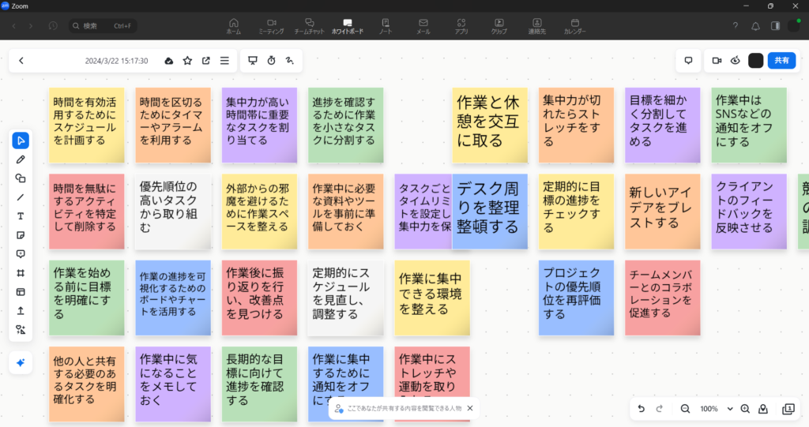This screenshot has width=809, height=427.
Task: Open the pages panel in bottom right
Action: pos(788,409)
